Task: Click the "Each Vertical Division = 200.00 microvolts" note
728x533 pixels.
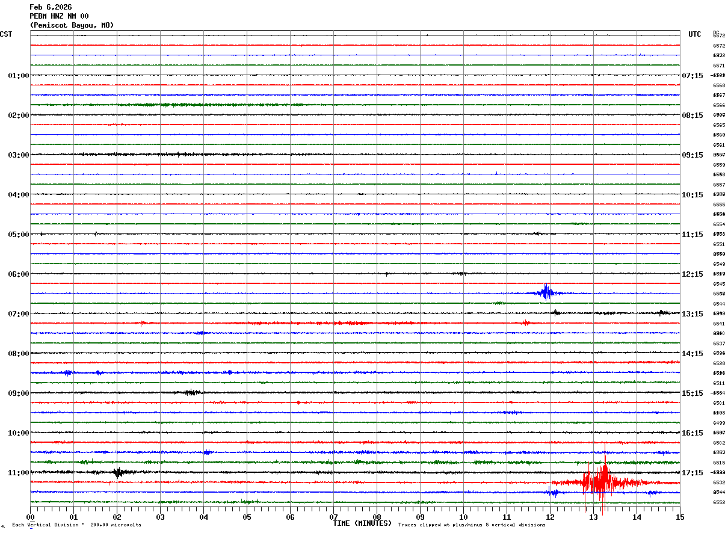Action: click(x=76, y=525)
